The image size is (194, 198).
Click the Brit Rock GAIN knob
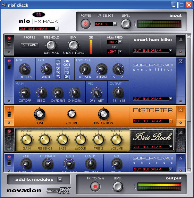click(27, 140)
